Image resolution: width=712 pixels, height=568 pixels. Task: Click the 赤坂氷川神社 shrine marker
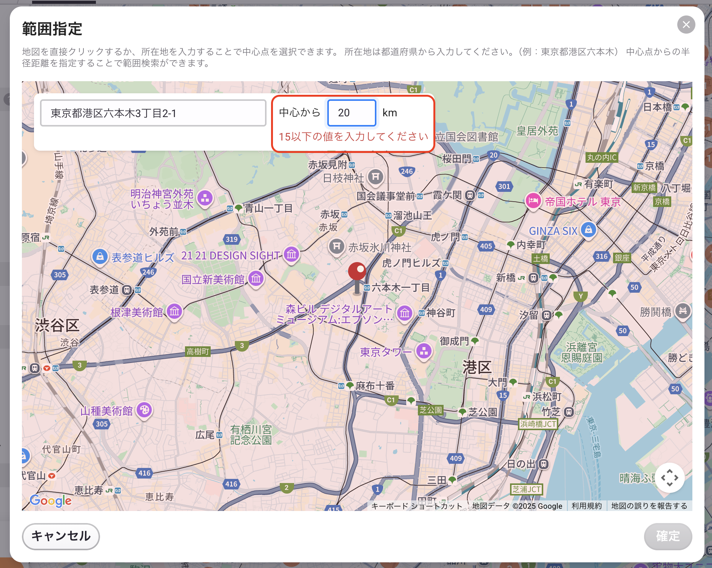tap(337, 247)
